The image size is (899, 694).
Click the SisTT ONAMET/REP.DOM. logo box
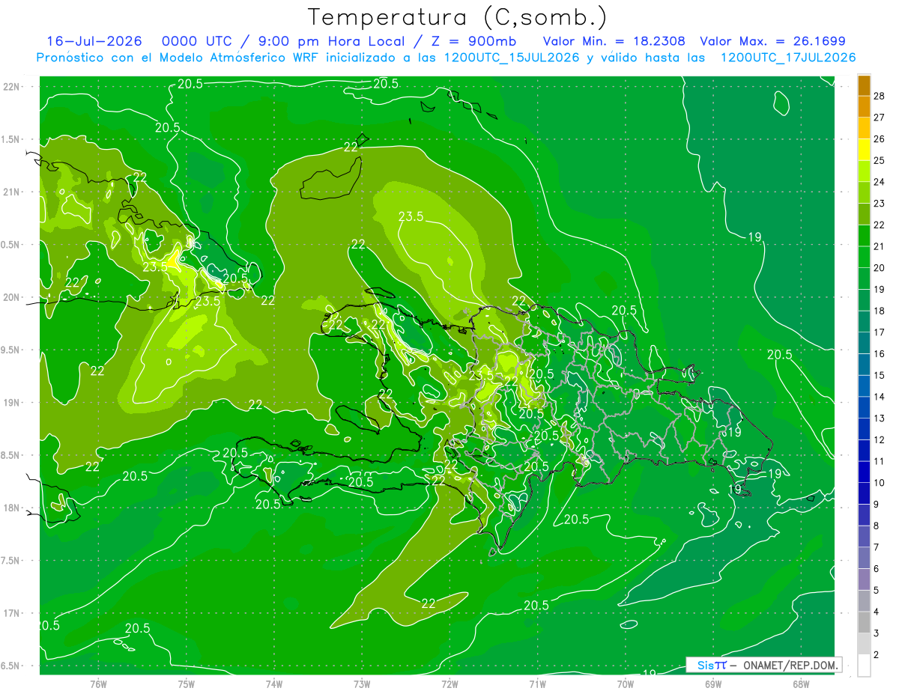[764, 665]
